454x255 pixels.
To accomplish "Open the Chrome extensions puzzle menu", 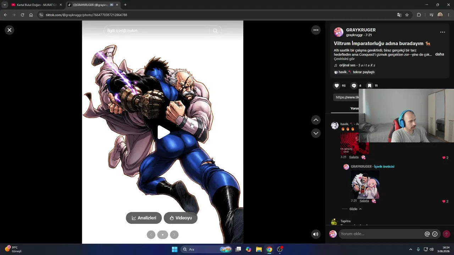I will [x=419, y=15].
